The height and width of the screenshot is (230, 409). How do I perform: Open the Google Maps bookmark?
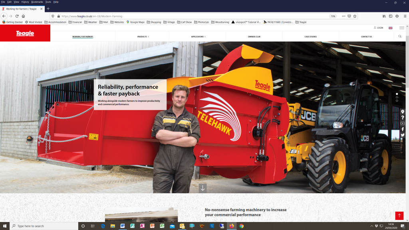(x=135, y=22)
